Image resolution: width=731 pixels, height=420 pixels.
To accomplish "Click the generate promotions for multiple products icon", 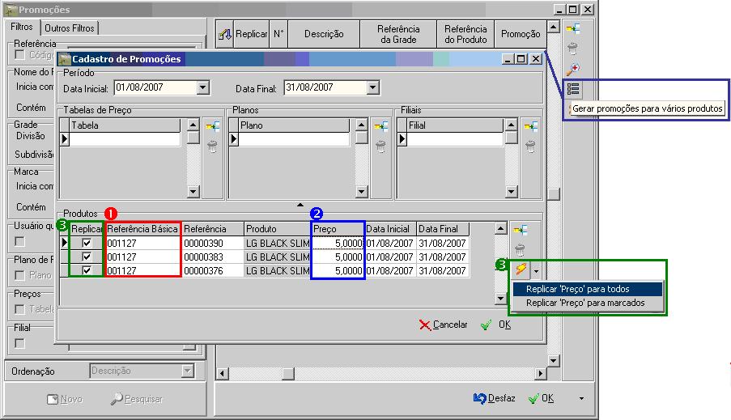I will click(x=573, y=89).
